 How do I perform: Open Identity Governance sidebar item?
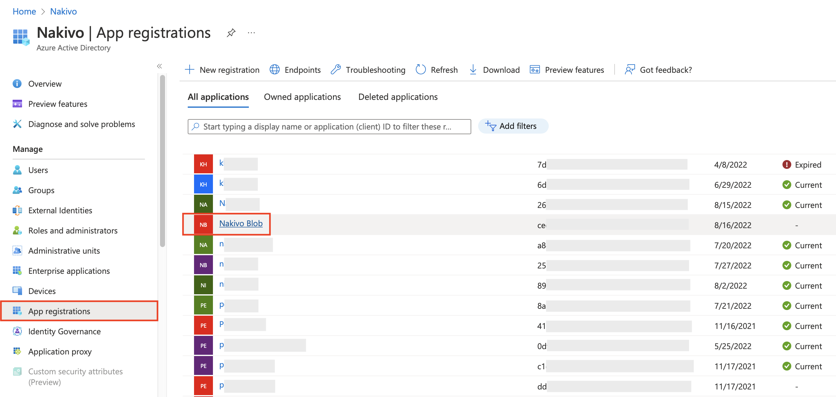pos(64,331)
